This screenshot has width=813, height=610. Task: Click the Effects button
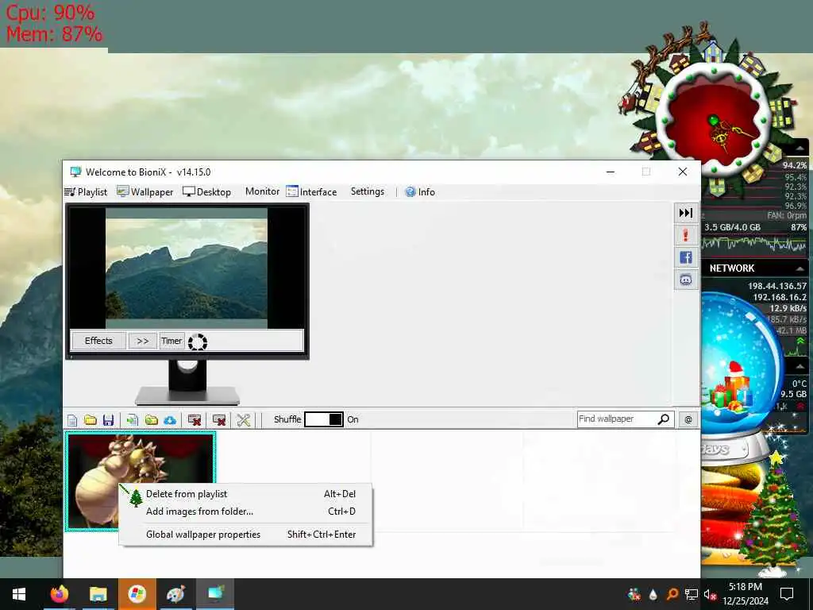[98, 341]
